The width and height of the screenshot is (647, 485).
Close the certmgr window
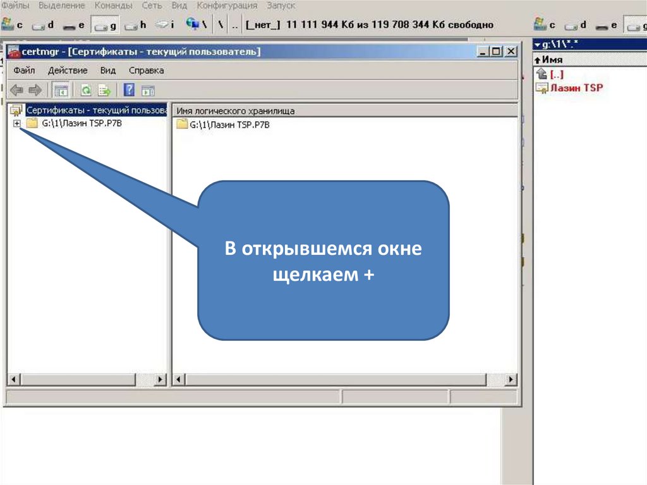click(511, 51)
